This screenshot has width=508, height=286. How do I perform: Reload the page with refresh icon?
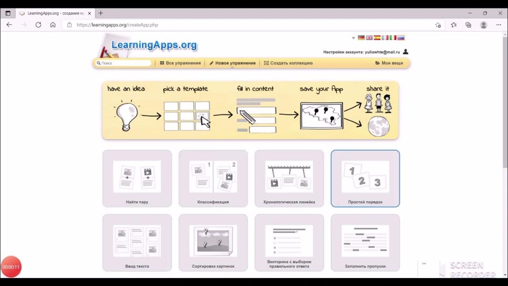click(38, 25)
